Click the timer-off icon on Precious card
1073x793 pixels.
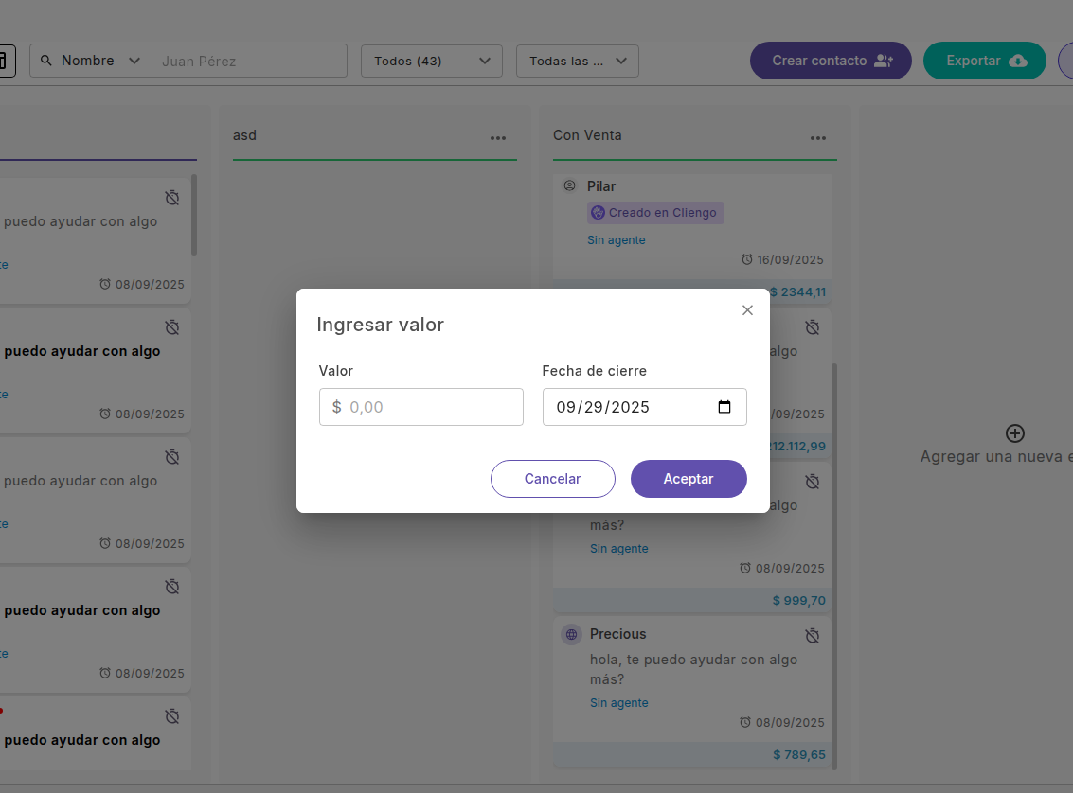click(812, 635)
